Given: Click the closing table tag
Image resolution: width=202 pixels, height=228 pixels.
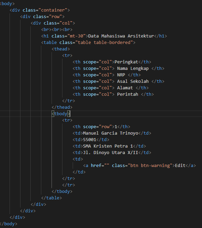Looking at the screenshot, I should pyautogui.click(x=52, y=198).
